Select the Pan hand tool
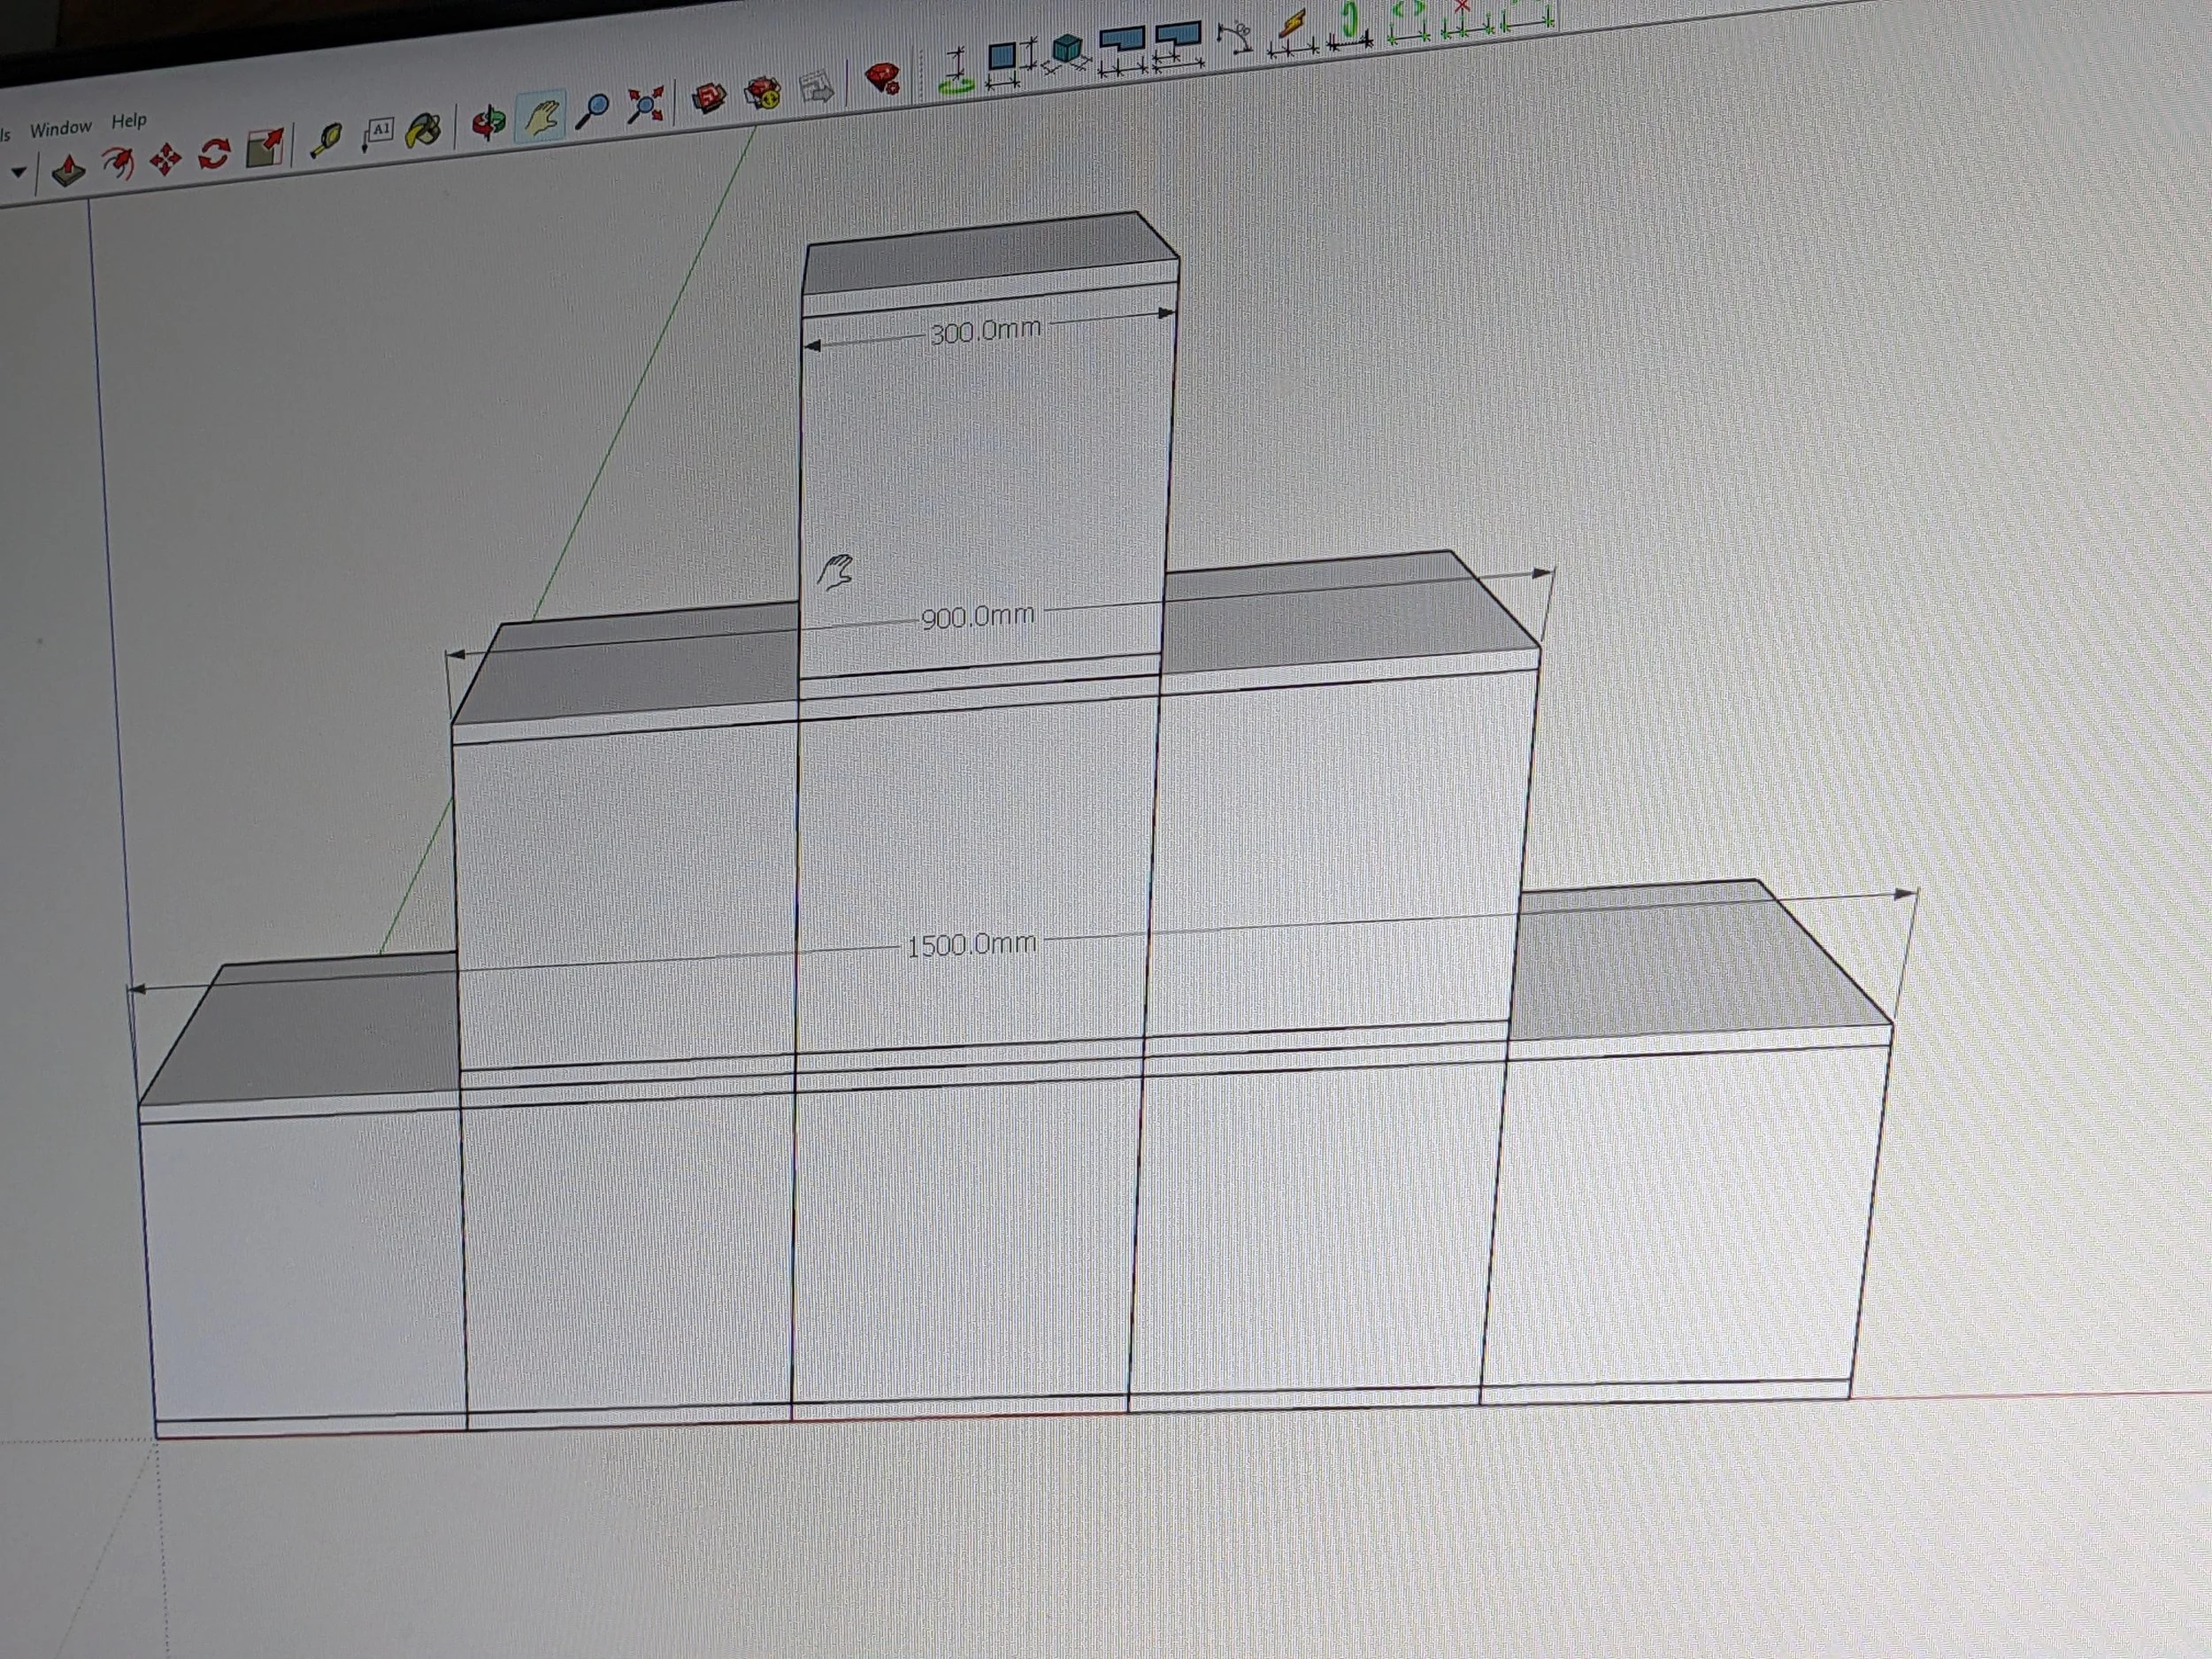Image resolution: width=2212 pixels, height=1659 pixels. [x=541, y=117]
